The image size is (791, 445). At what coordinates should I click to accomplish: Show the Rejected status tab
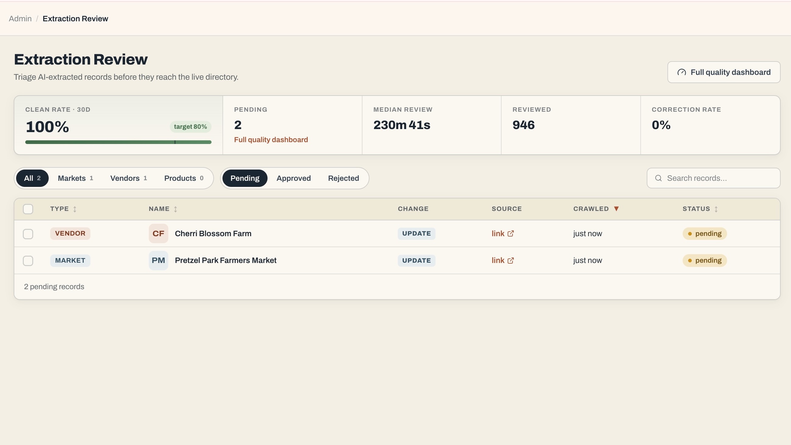(343, 178)
